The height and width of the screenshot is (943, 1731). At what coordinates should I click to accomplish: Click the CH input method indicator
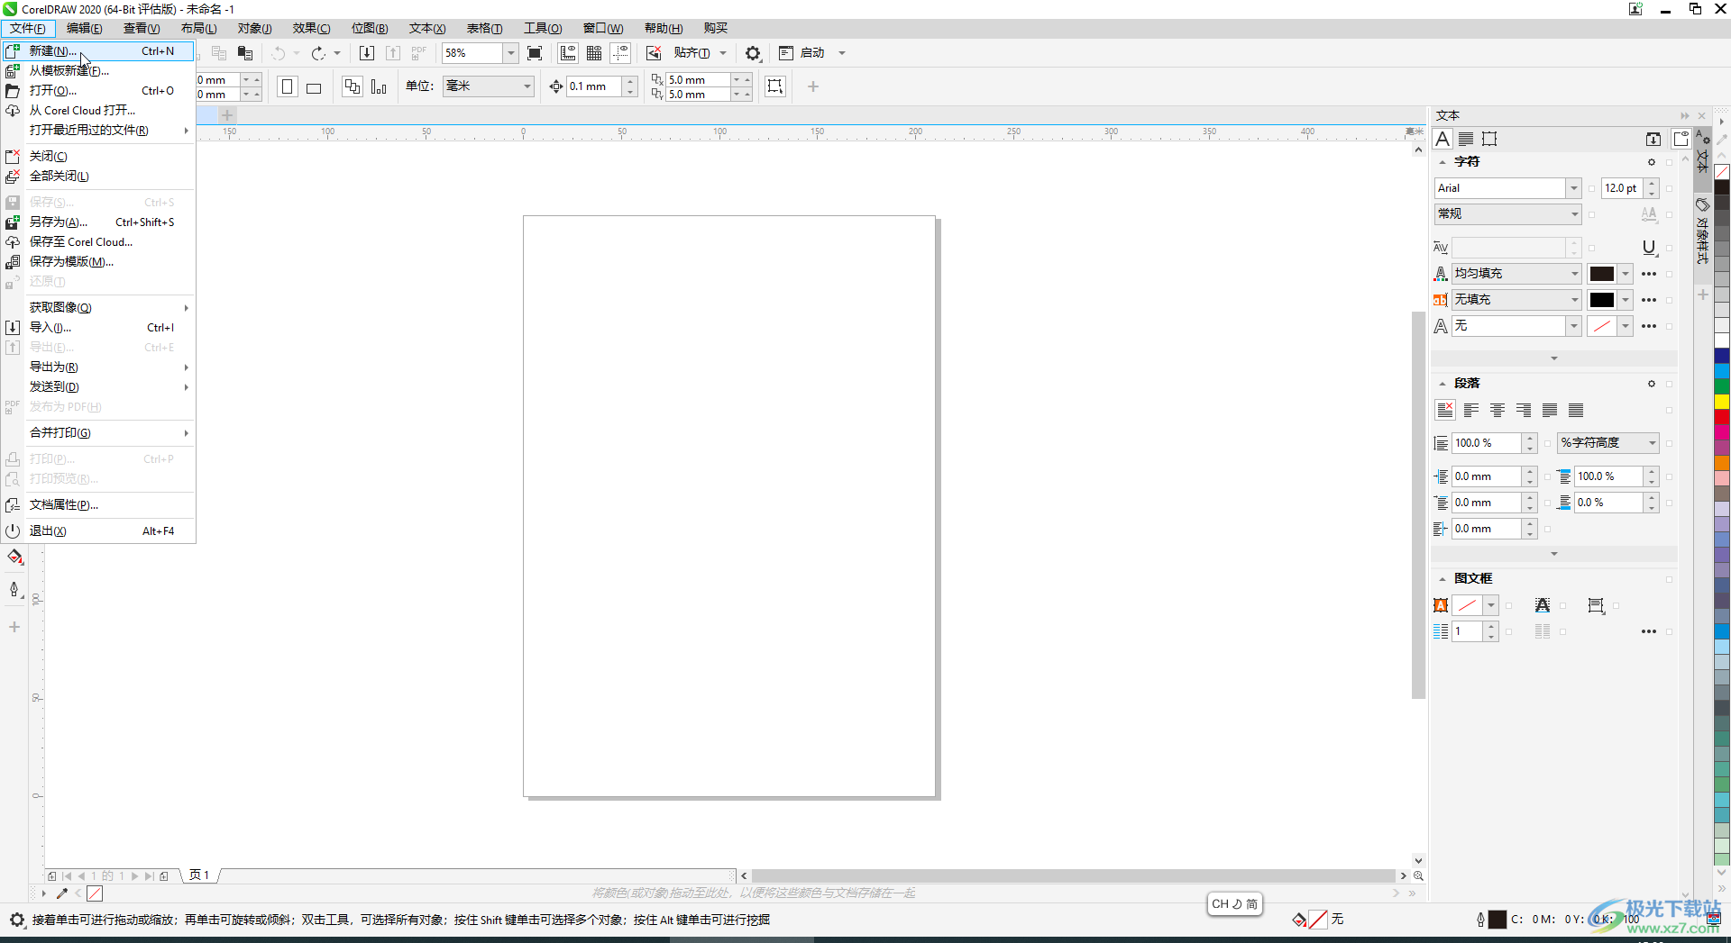point(1234,904)
